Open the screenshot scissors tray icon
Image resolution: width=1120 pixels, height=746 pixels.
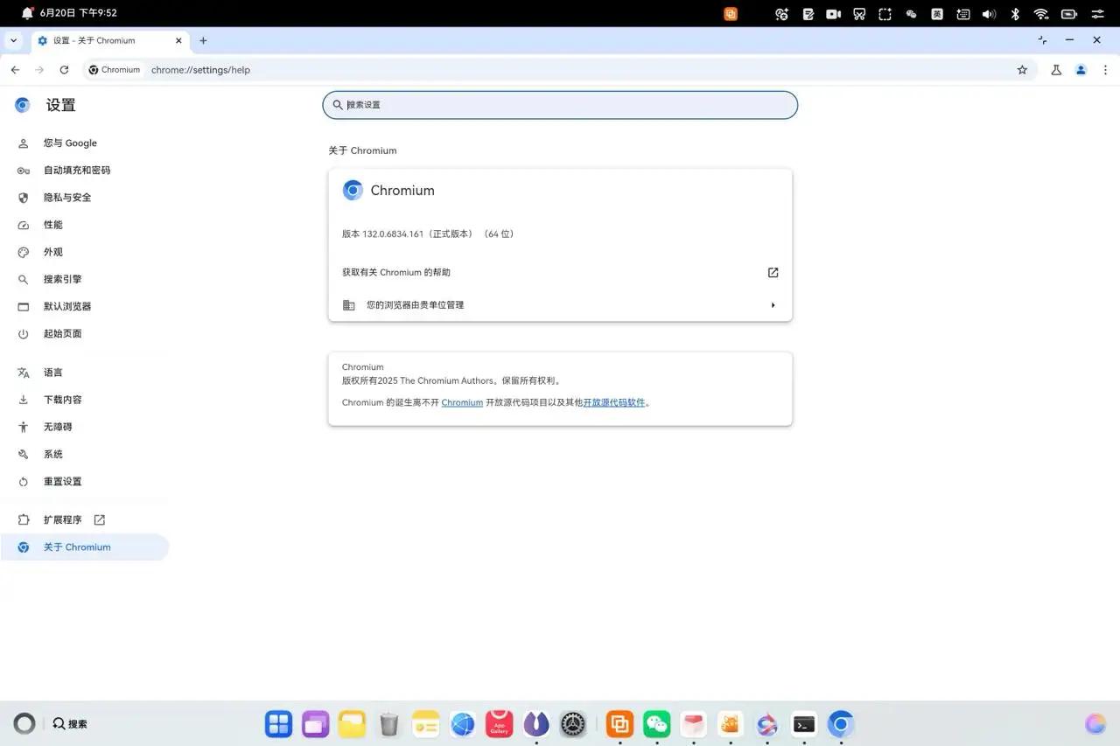click(x=859, y=14)
